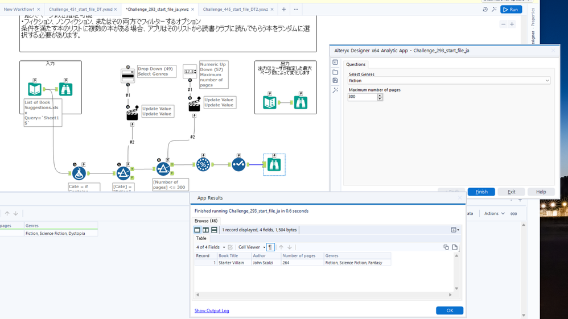Zoom in canvas with plus button
This screenshot has height=319, width=568.
click(512, 24)
